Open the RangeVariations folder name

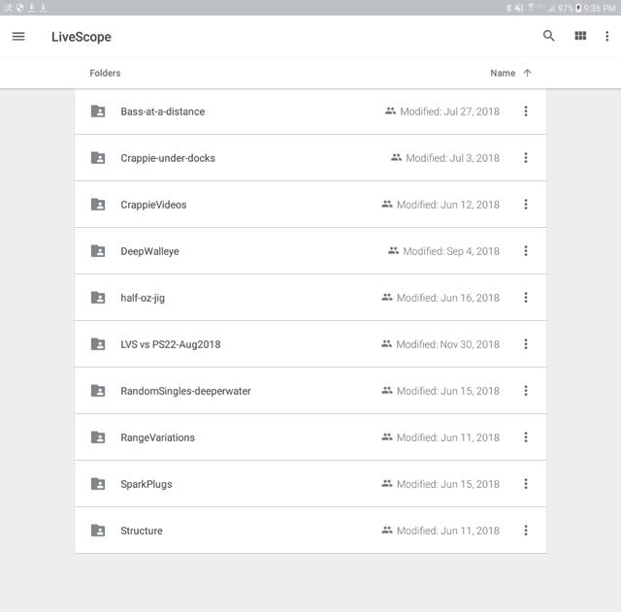pyautogui.click(x=157, y=437)
